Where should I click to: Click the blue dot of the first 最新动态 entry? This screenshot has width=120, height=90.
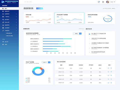[89, 34]
